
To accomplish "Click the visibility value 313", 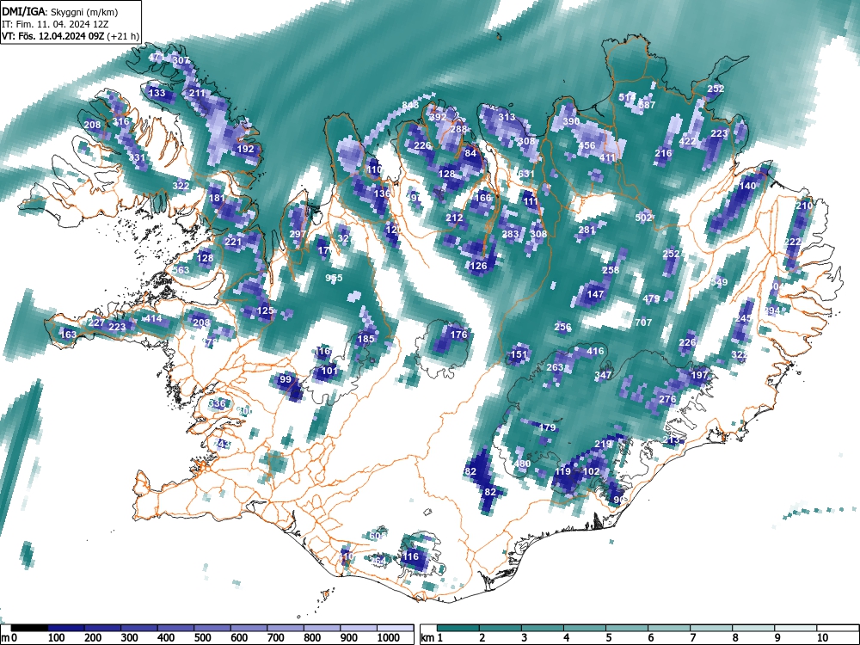I will click(507, 117).
